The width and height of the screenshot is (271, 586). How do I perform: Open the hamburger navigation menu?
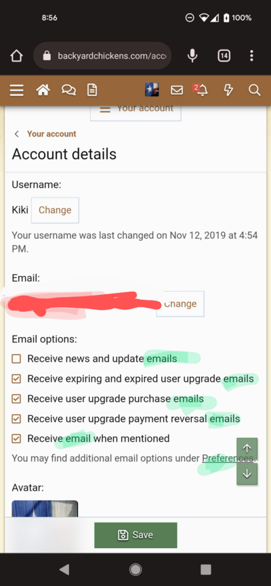[16, 90]
